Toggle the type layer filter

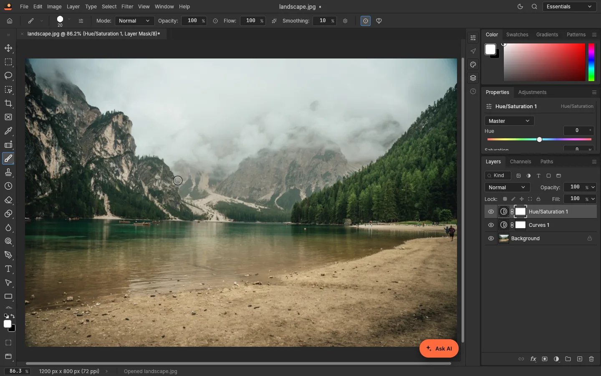[x=538, y=176]
